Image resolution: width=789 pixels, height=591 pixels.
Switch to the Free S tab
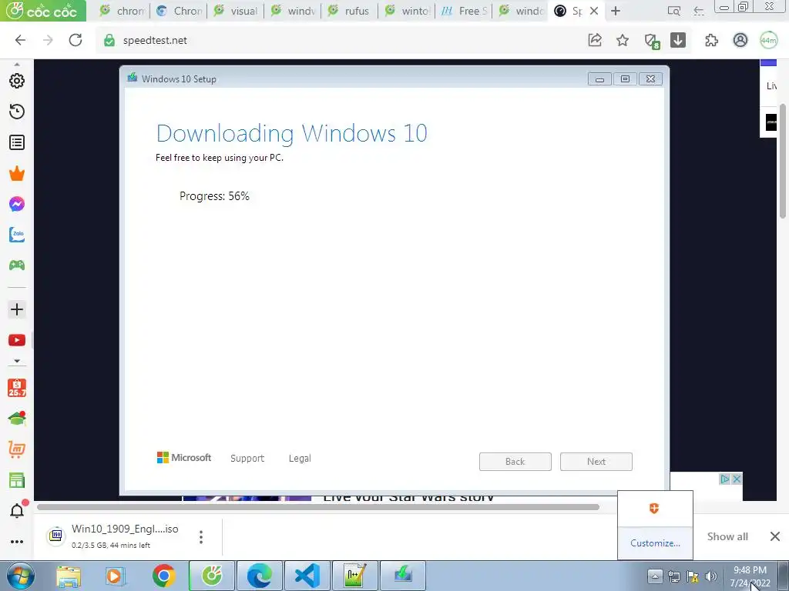coord(463,11)
